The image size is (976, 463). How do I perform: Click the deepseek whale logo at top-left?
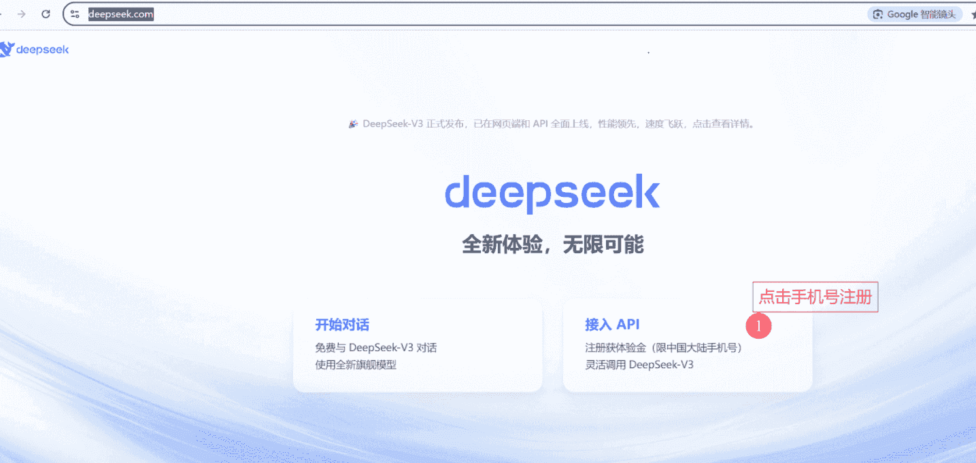click(x=34, y=50)
